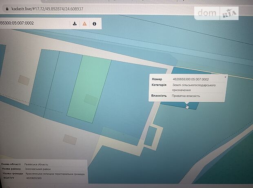Open the info circle icon

(x=94, y=24)
